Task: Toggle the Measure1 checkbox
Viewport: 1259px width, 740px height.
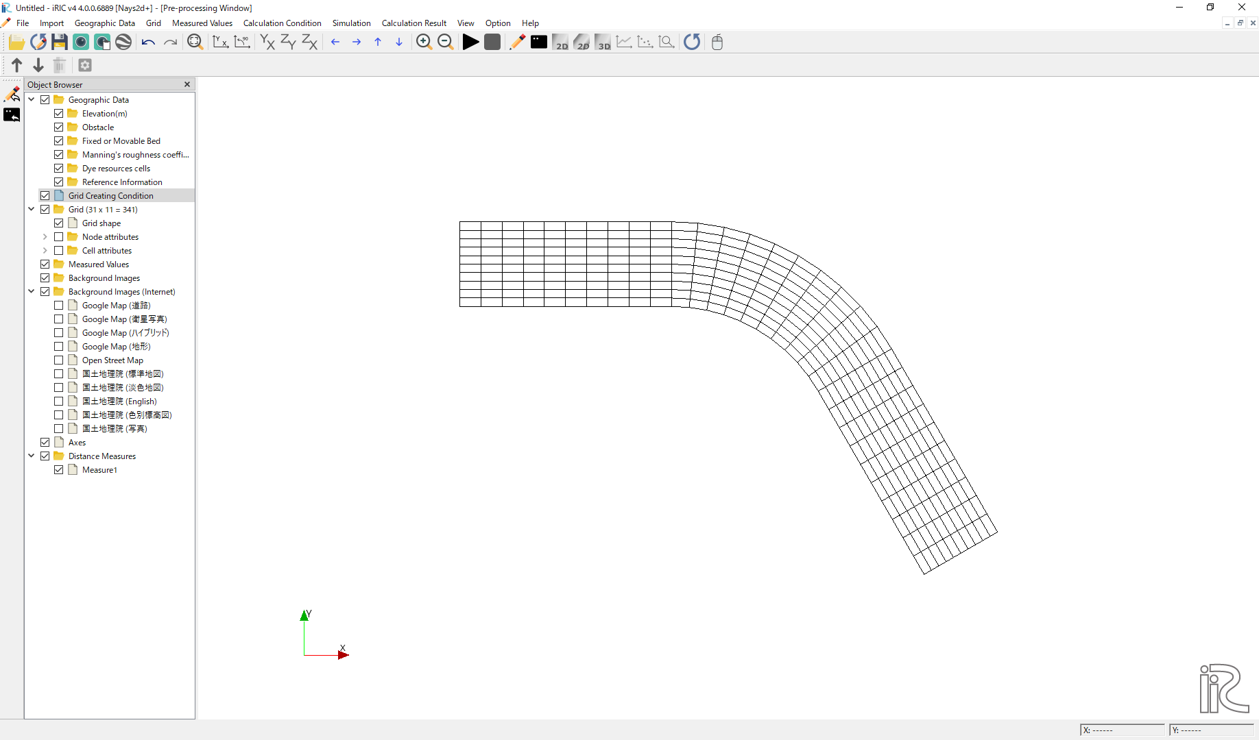Action: click(59, 470)
